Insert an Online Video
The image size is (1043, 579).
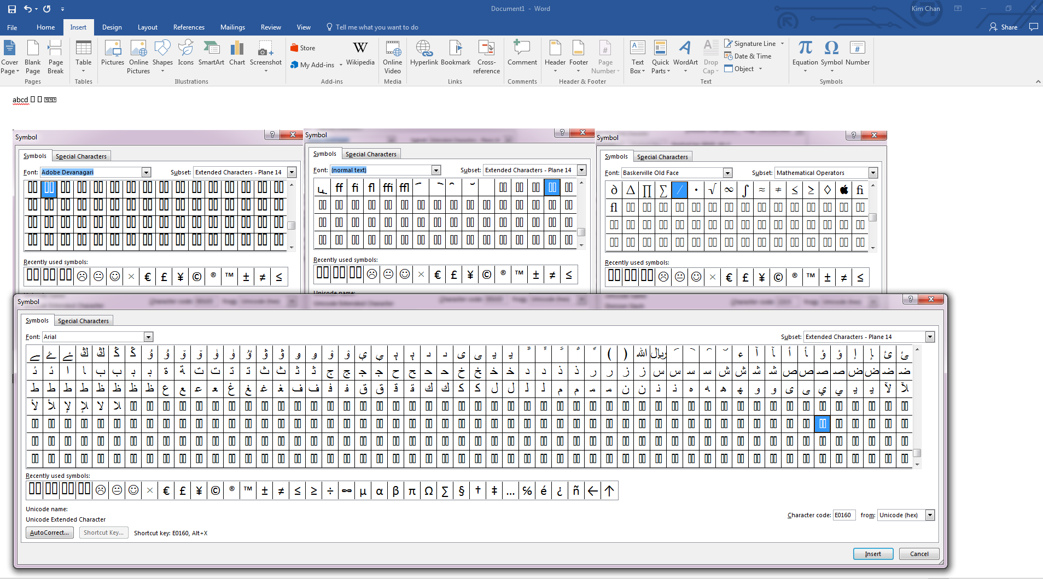(392, 57)
